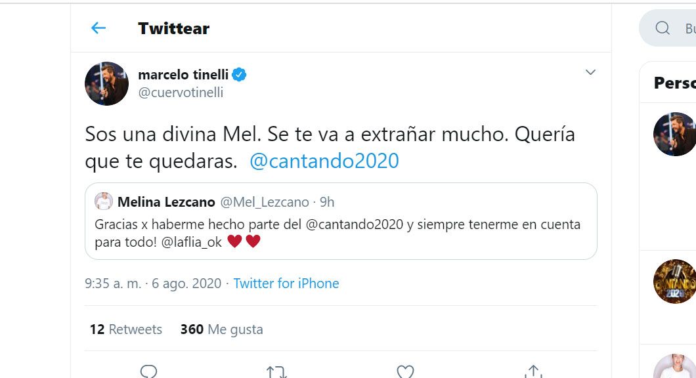This screenshot has width=696, height=378.
Task: Click the share tweet icon
Action: click(534, 372)
